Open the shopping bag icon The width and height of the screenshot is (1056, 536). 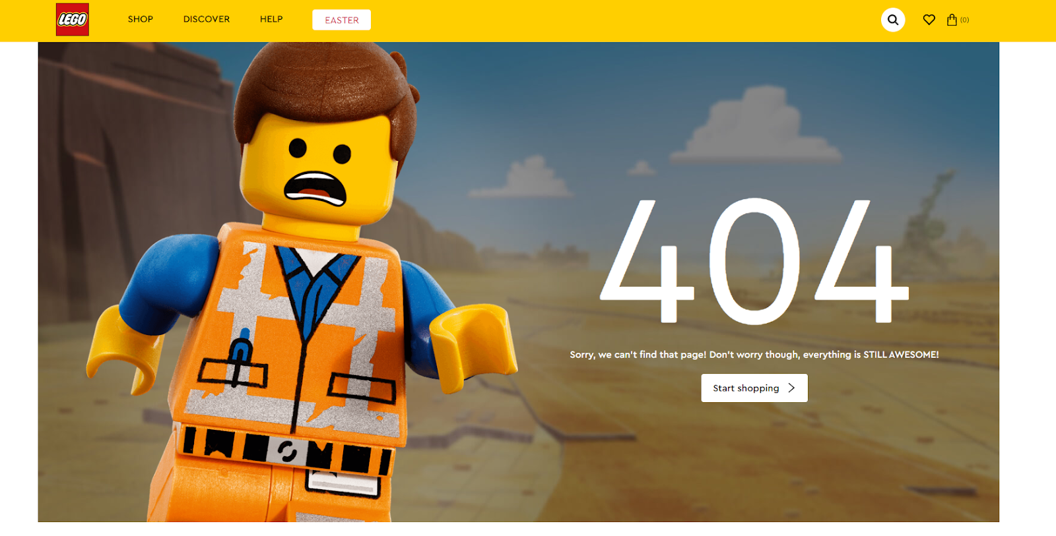tap(952, 20)
